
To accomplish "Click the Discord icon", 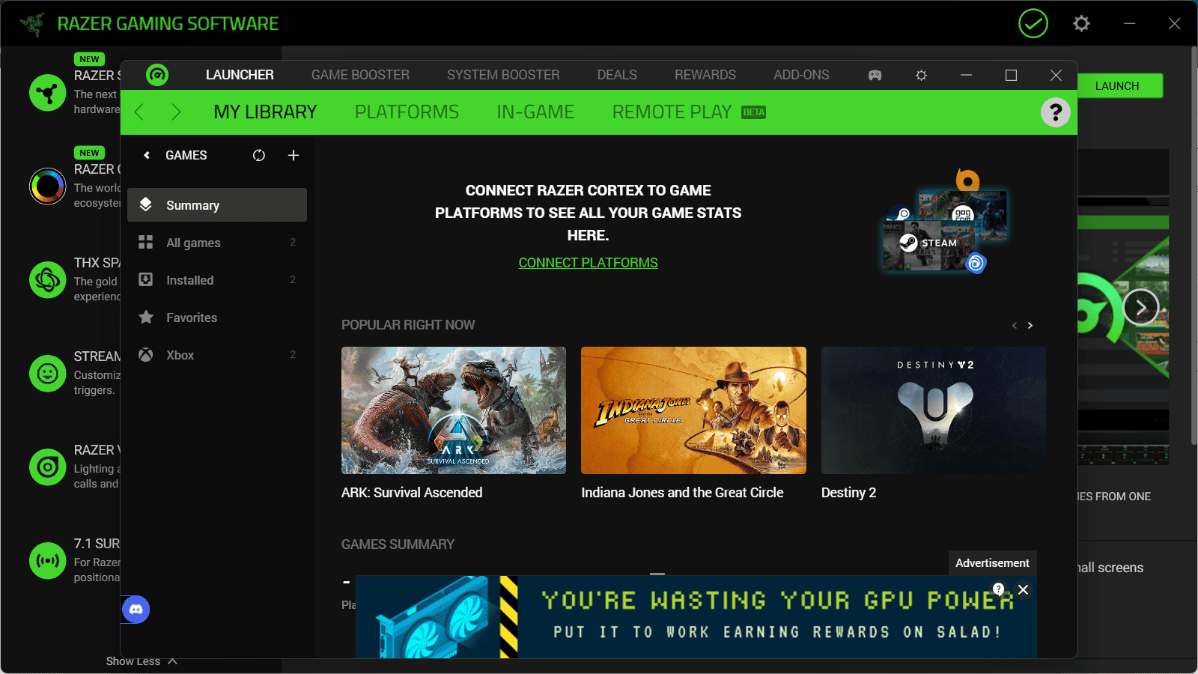I will click(x=136, y=610).
